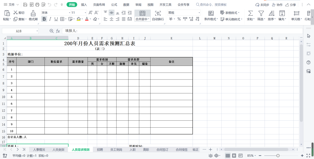Screen dimensions: 314x159
Task: Click the 分享 share button
Action: tap(291, 5)
